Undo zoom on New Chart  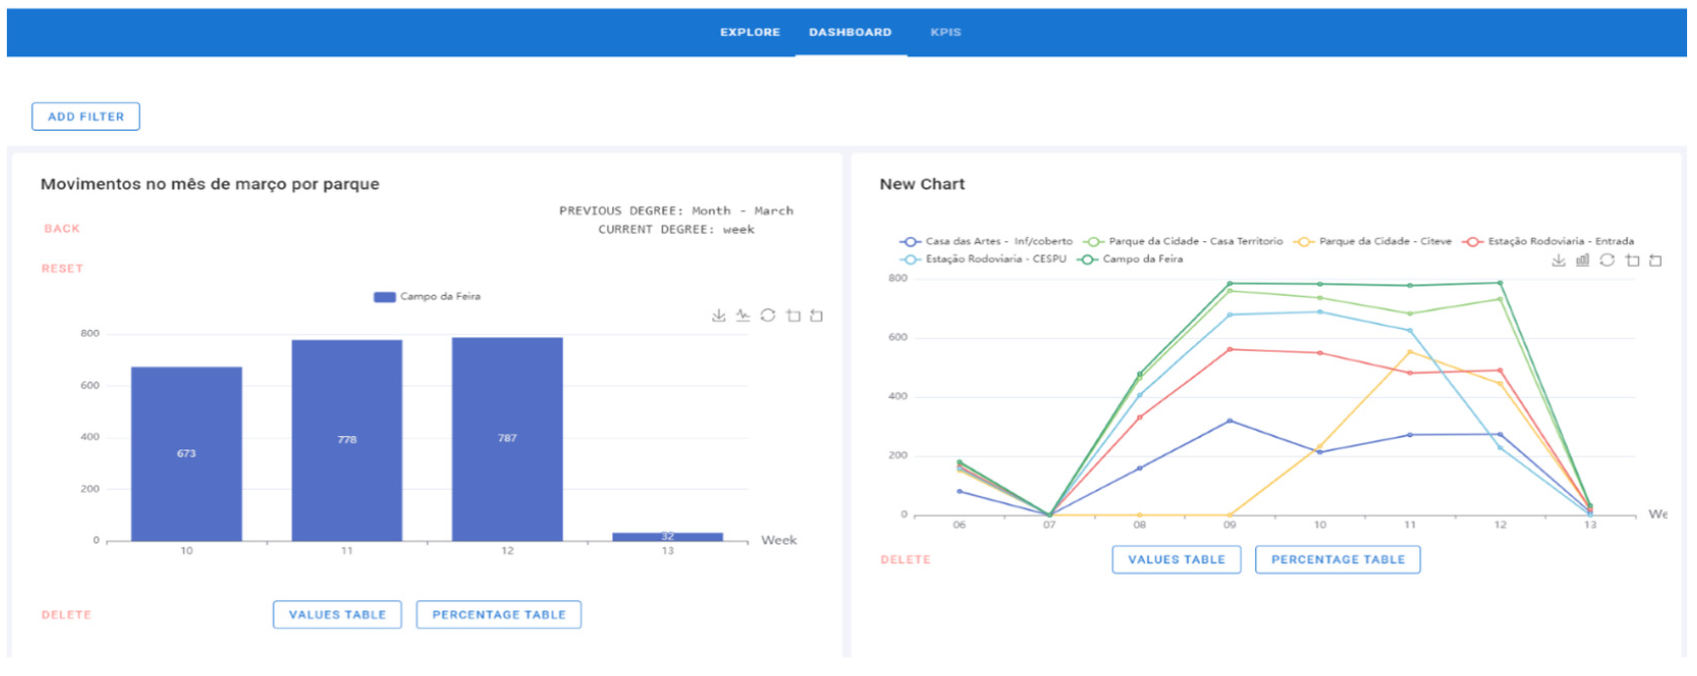pyautogui.click(x=1656, y=261)
